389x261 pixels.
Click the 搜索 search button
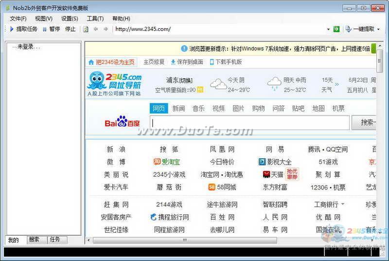pos(364,122)
